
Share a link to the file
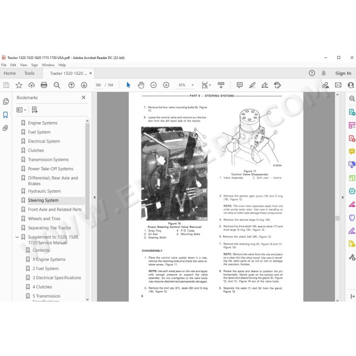(x=325, y=85)
